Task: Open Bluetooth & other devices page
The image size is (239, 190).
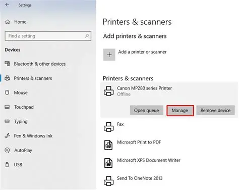Action: (40, 64)
